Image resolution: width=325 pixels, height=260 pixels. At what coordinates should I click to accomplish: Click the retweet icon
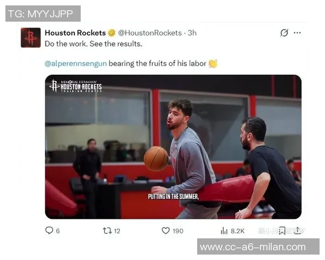(107, 231)
